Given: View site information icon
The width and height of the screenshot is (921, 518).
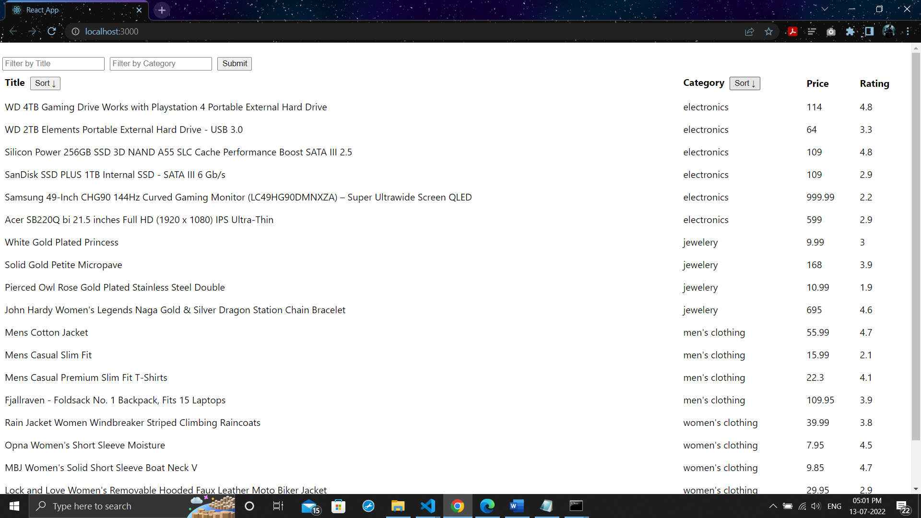Looking at the screenshot, I should click(x=75, y=31).
